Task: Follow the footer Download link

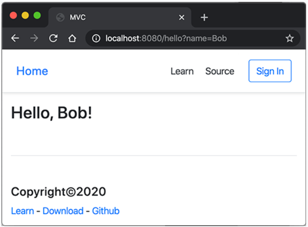Action: (63, 211)
